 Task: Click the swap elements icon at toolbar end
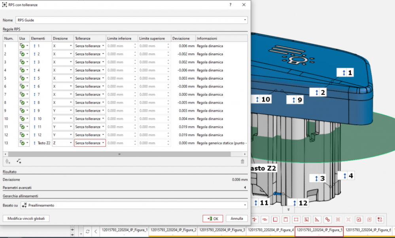coord(380,219)
